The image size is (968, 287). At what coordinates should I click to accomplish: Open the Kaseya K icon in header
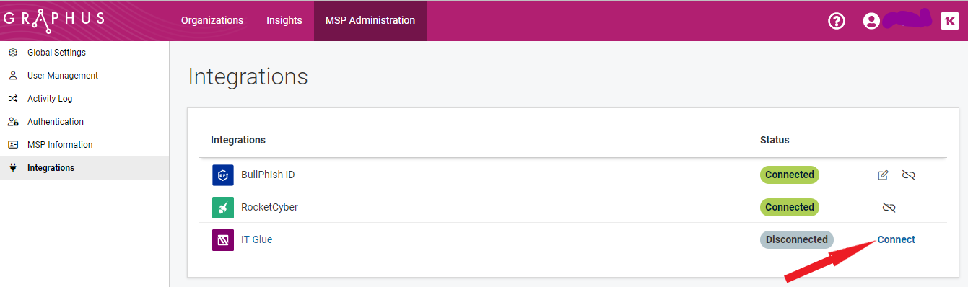click(x=950, y=21)
